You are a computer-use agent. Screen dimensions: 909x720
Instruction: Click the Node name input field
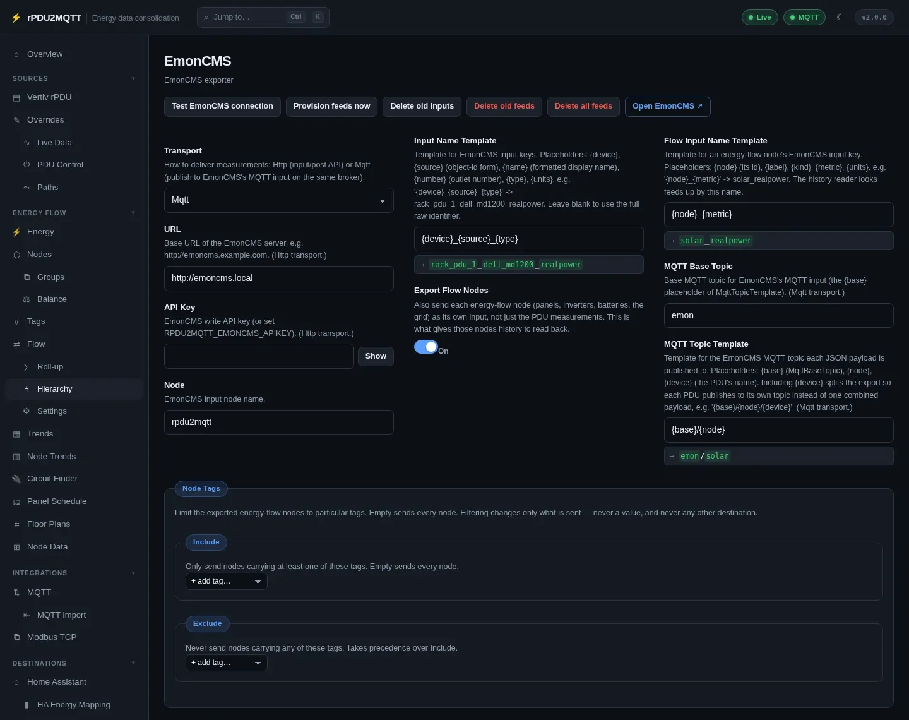(278, 423)
